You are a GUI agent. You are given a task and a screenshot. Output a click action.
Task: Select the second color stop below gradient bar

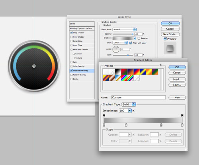[126, 125]
